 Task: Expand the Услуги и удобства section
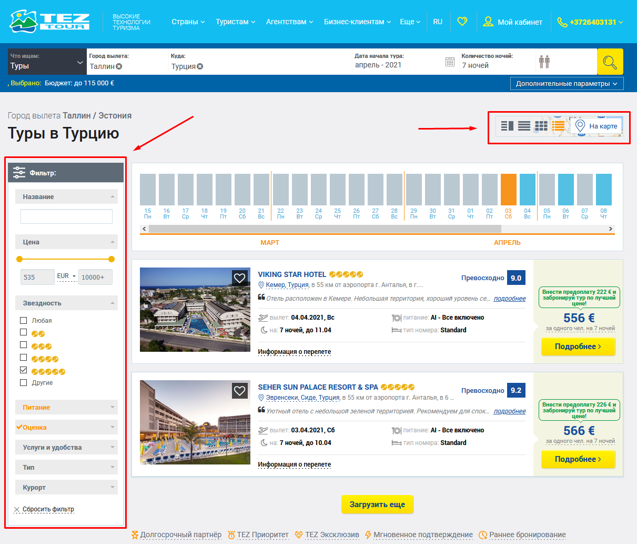pos(66,447)
